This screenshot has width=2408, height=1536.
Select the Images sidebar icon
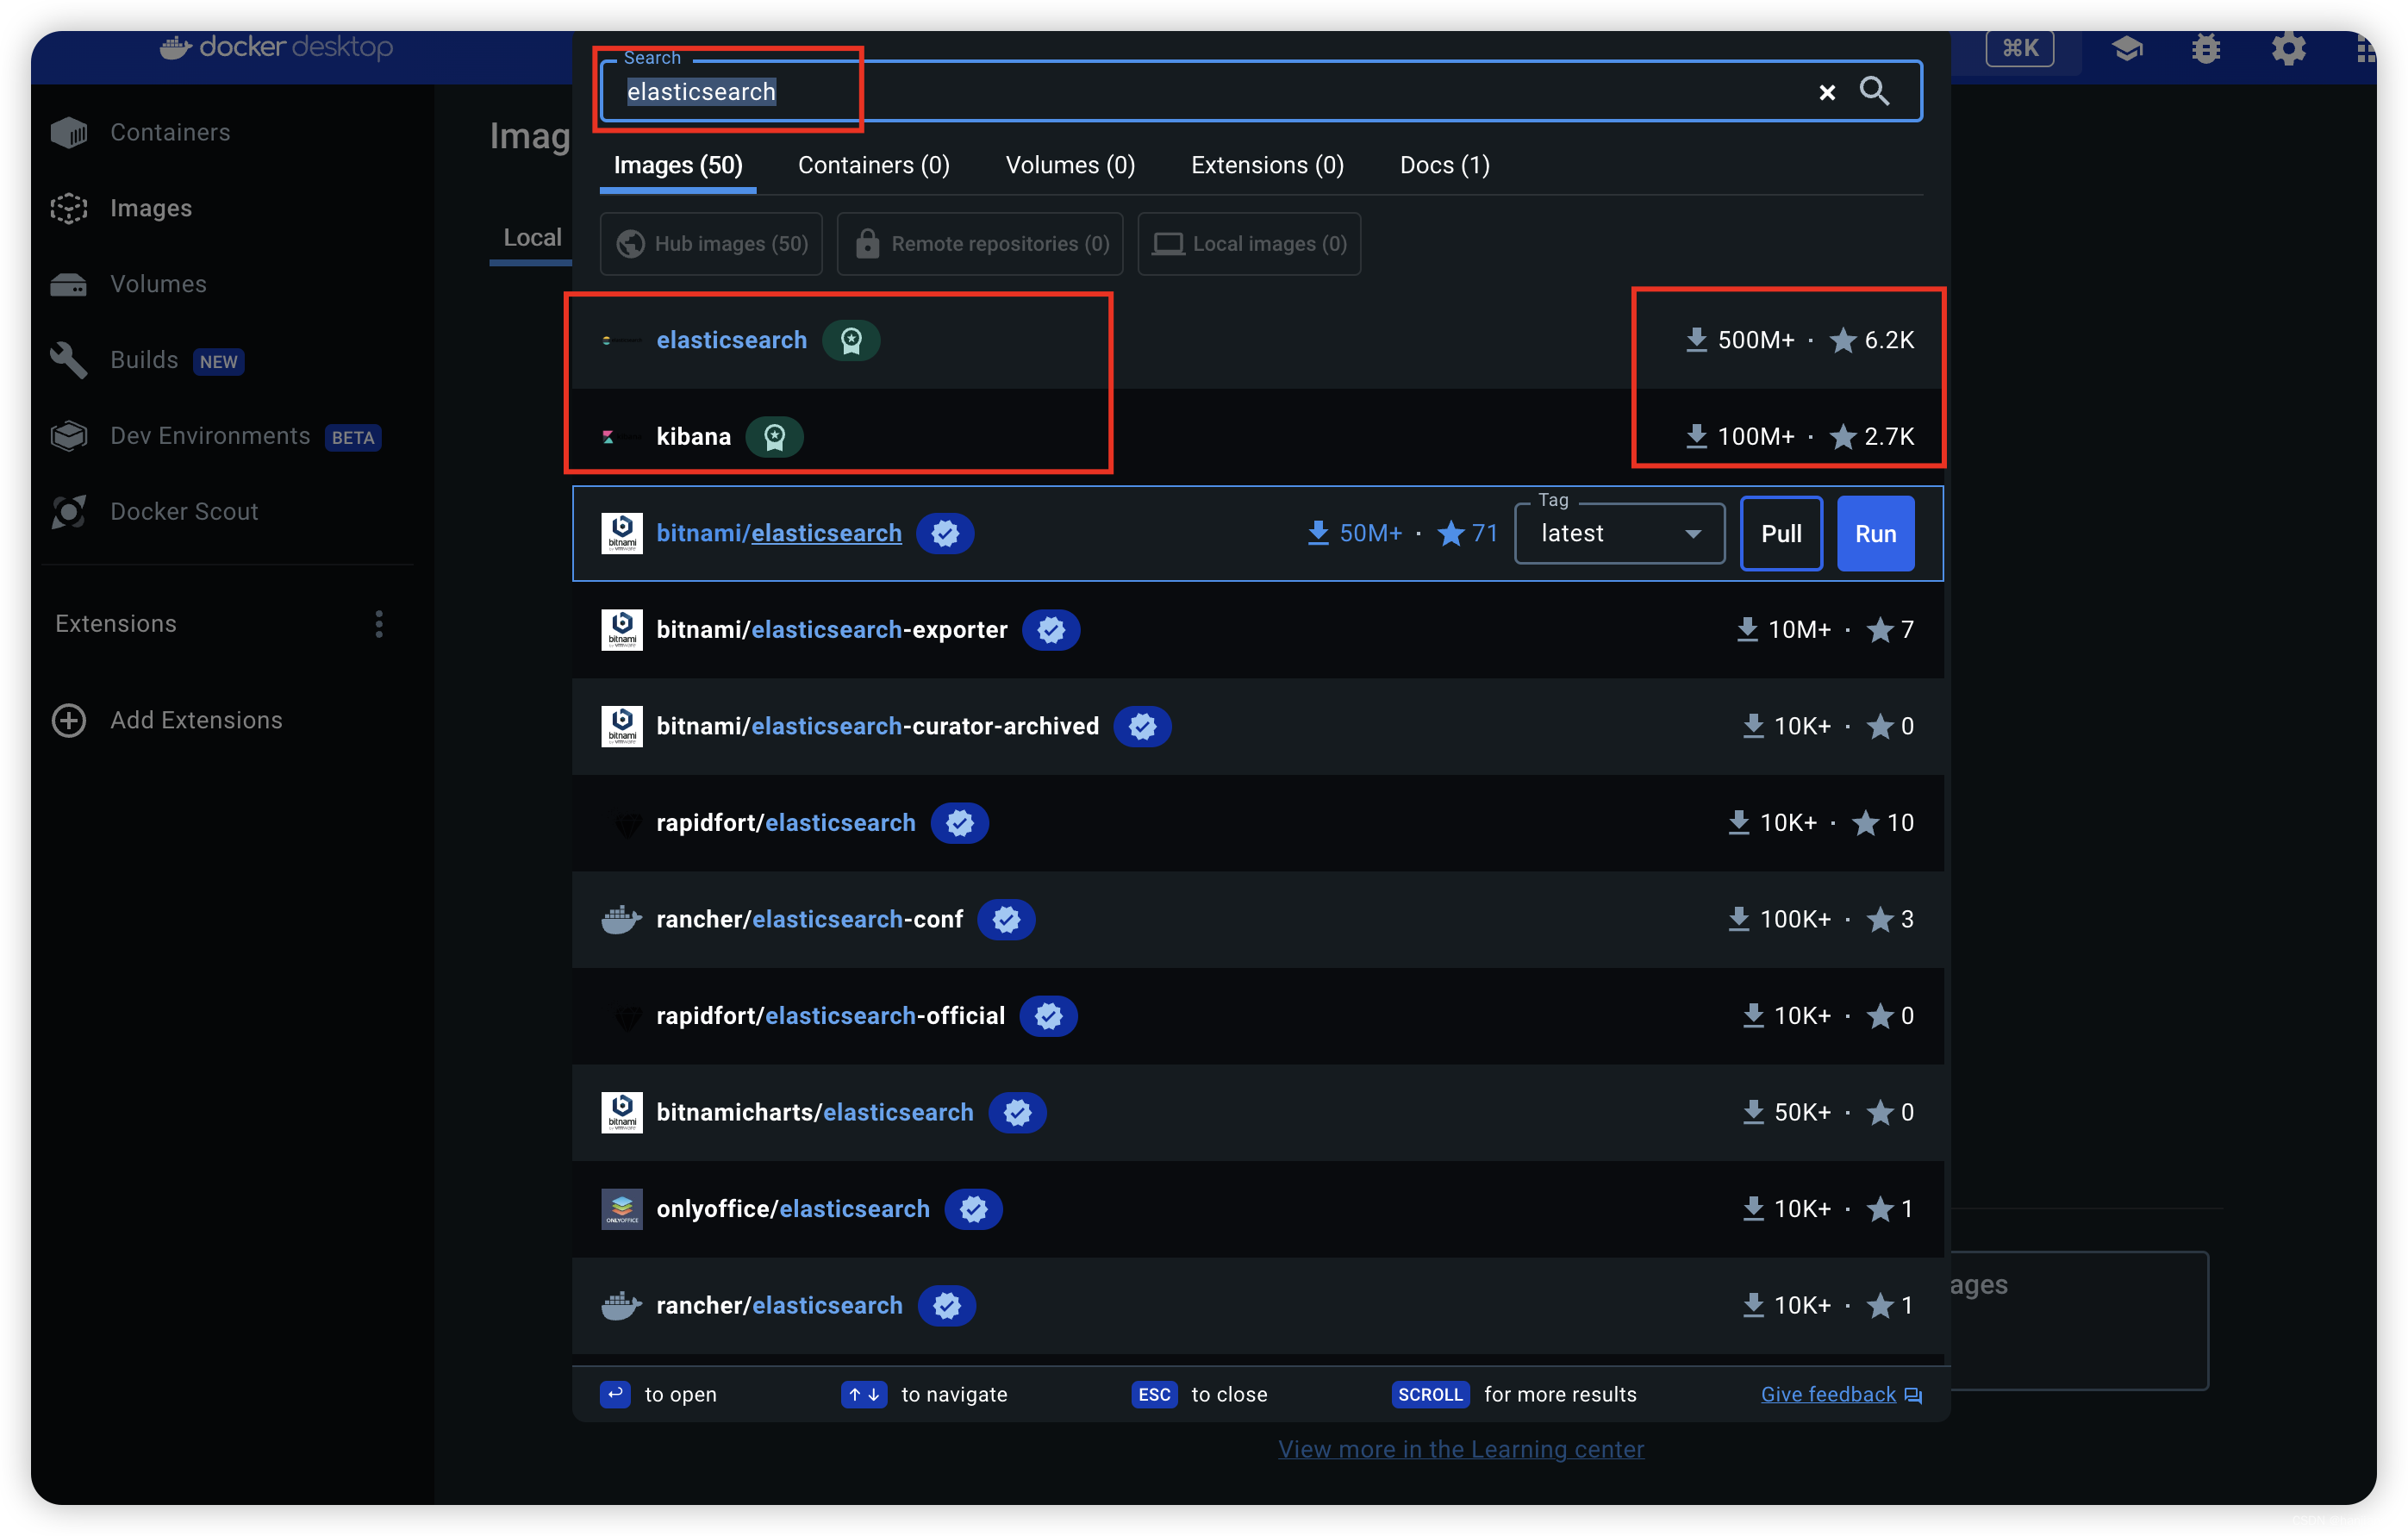click(x=68, y=207)
